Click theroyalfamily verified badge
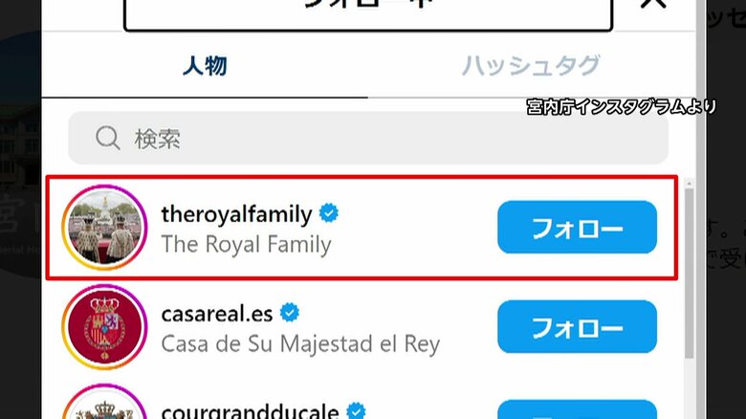The width and height of the screenshot is (746, 419). (329, 212)
